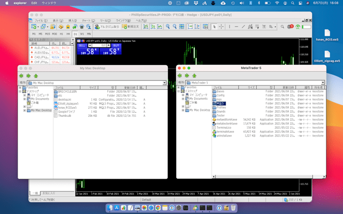This screenshot has width=343, height=214.
Task: Open the ウインドウ menu in the macOS menu bar
Action: 49,3
